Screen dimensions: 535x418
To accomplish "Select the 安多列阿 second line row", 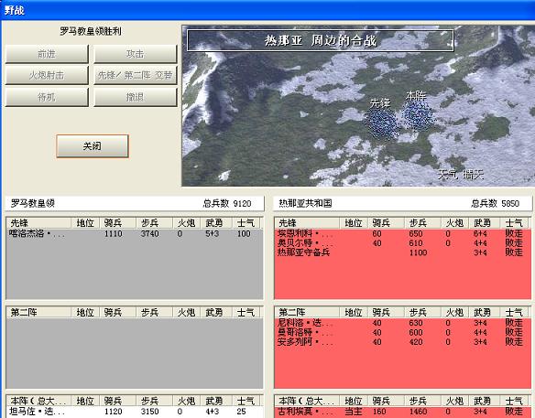I will 402,342.
